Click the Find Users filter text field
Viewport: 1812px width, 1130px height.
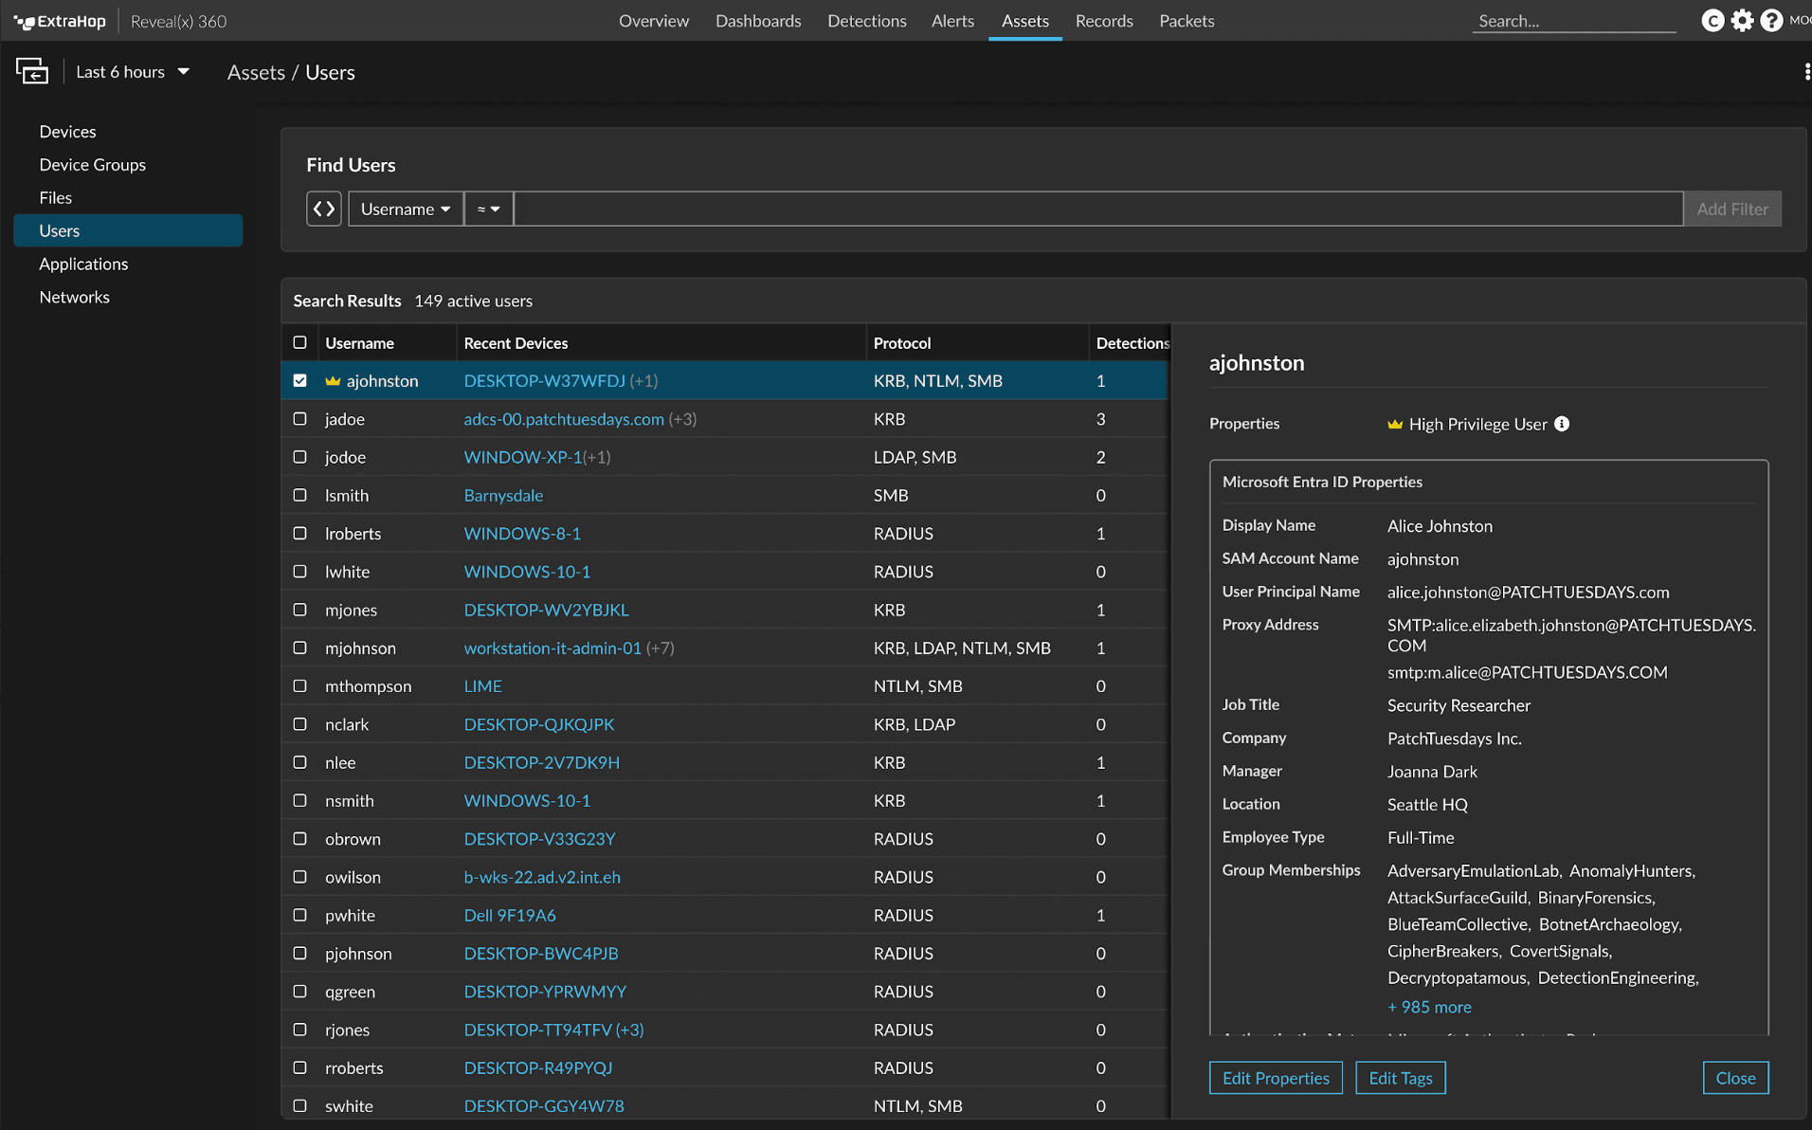click(1097, 209)
